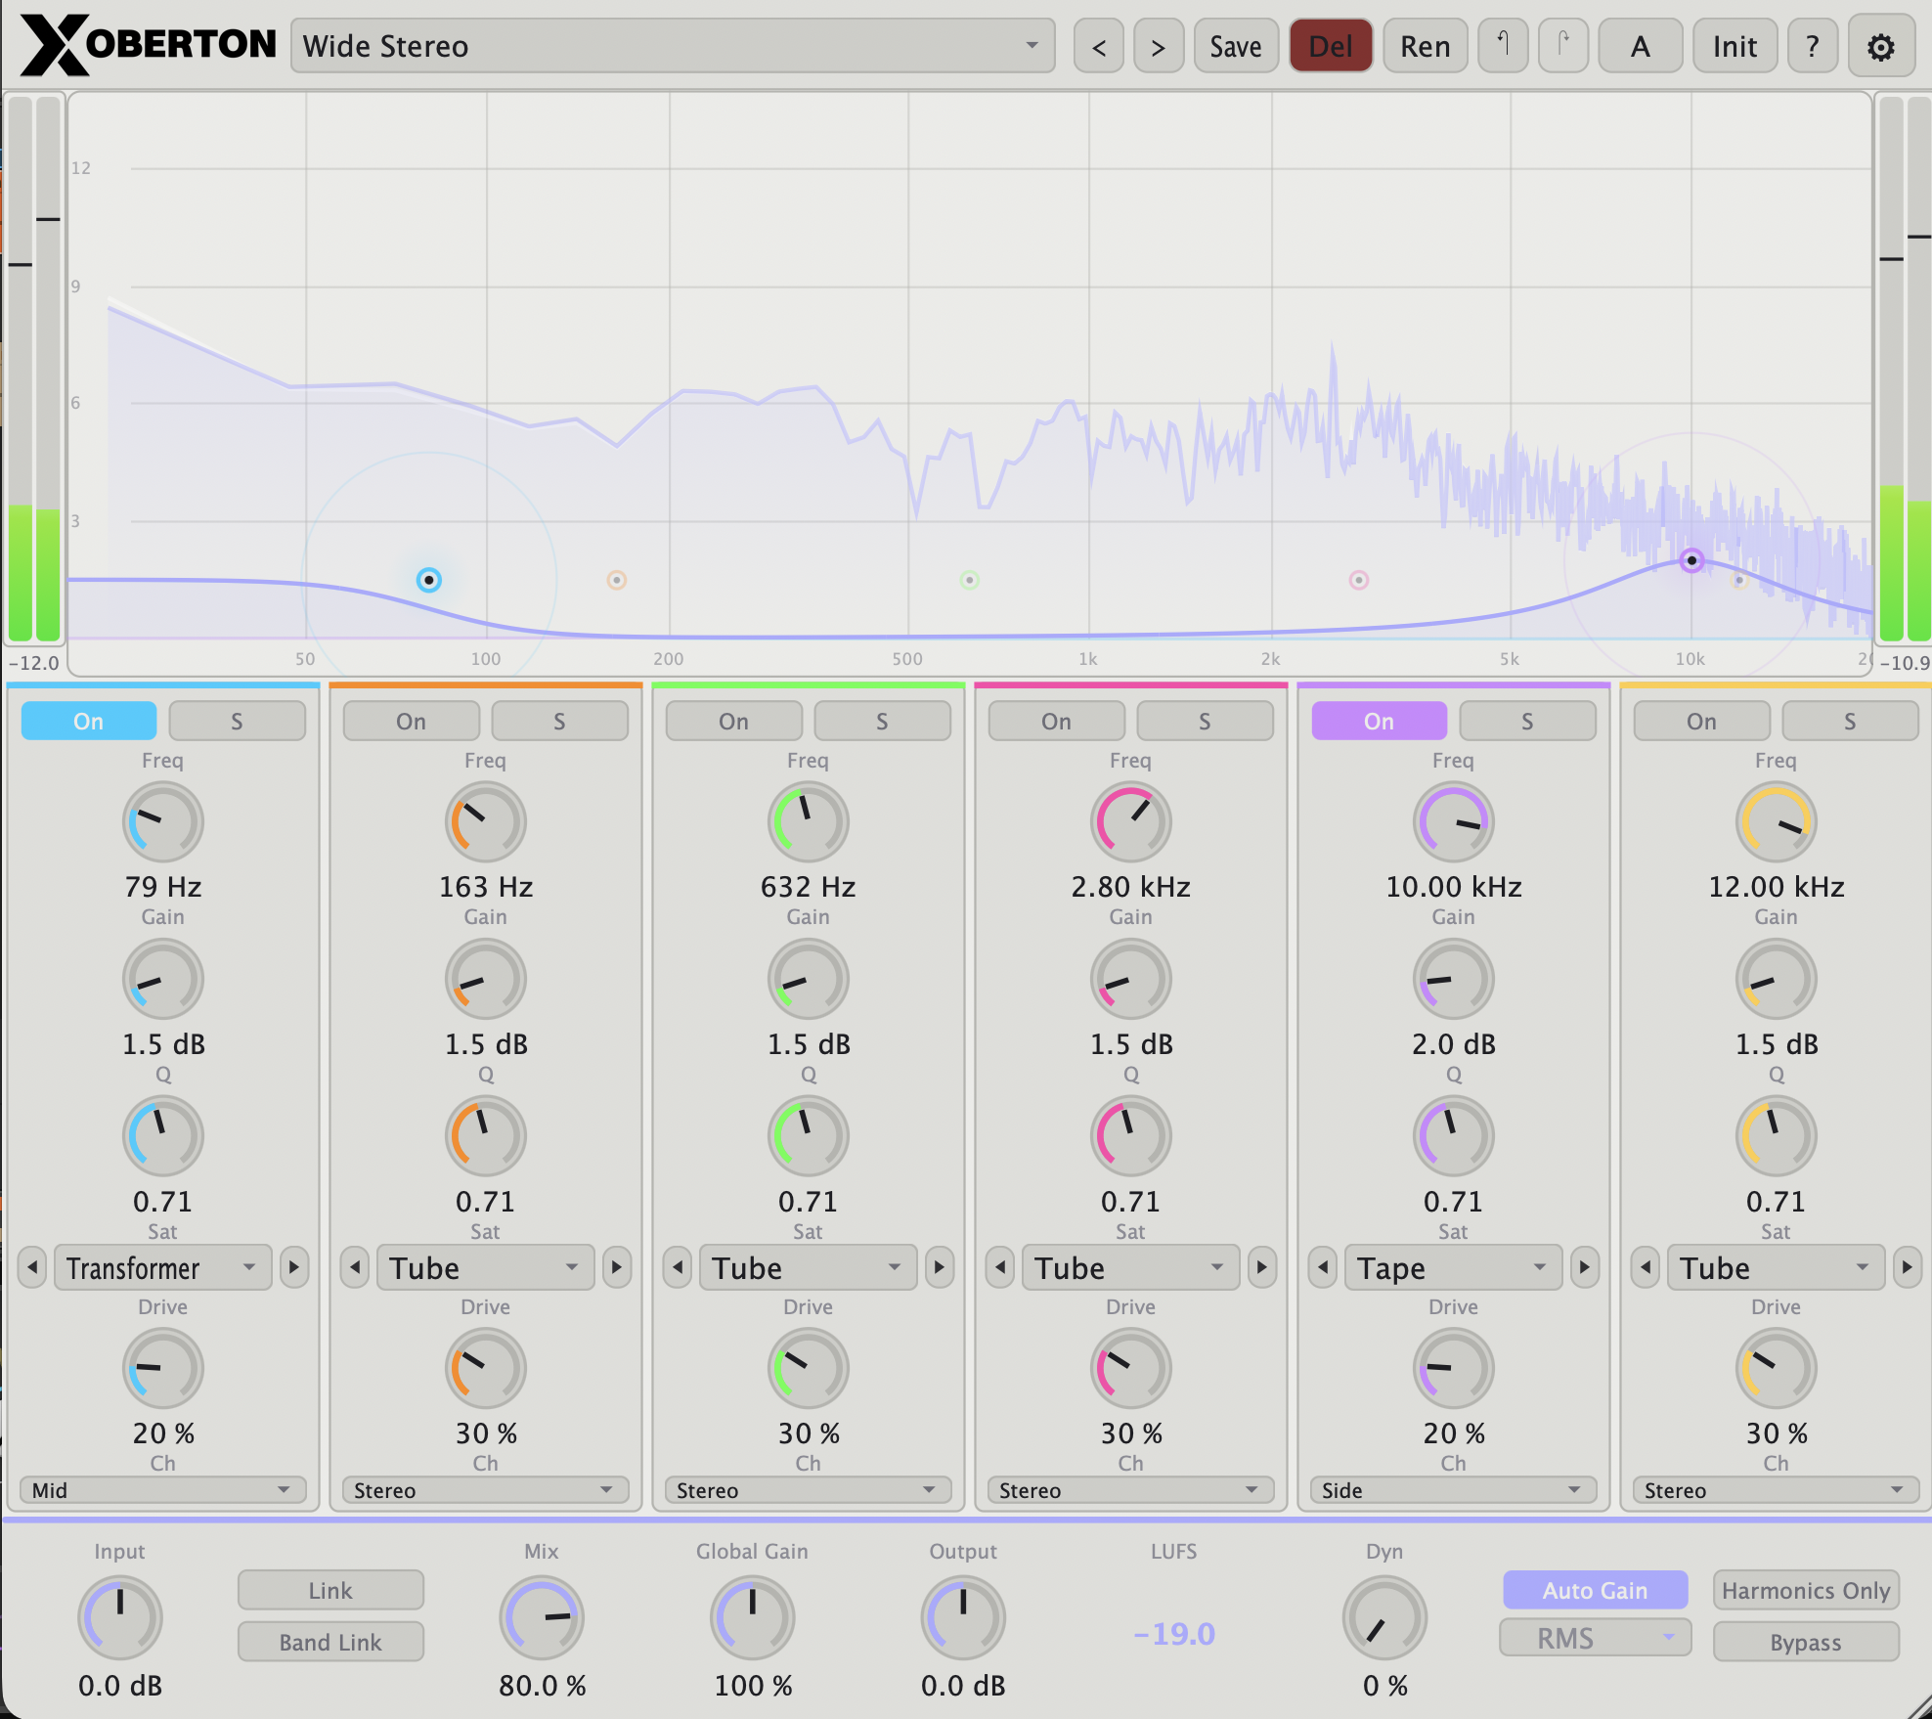
Task: Click the Mix knob at 80.0 %
Action: tap(542, 1617)
